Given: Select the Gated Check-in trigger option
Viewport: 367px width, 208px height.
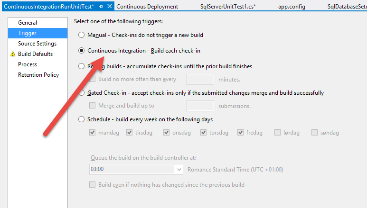Looking at the screenshot, I should (x=82, y=93).
